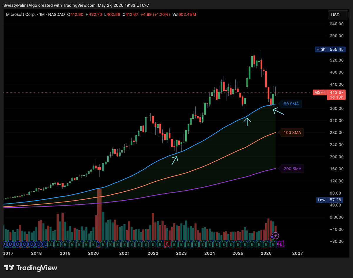Screen dimensions: 353x278
Task: Click the Vol 602.45M volume readout
Action: click(x=184, y=14)
